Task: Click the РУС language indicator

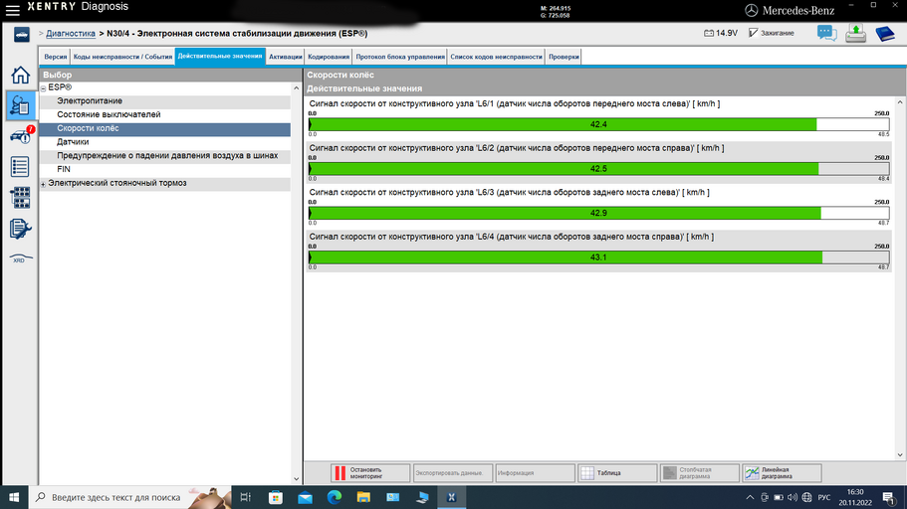Action: click(824, 497)
